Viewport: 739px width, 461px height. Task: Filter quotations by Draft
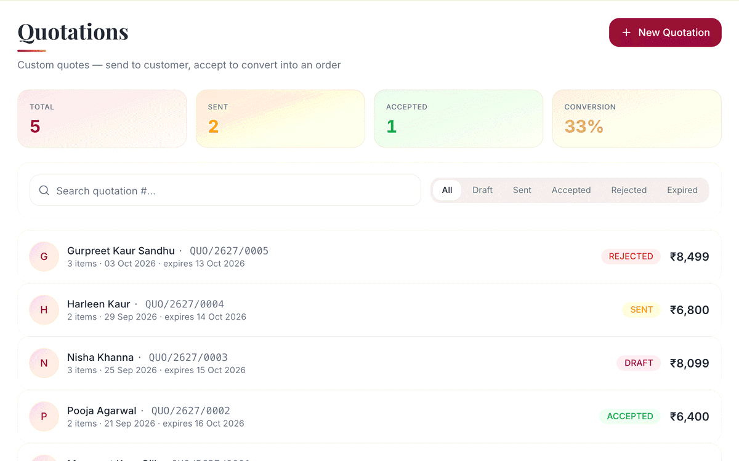482,191
